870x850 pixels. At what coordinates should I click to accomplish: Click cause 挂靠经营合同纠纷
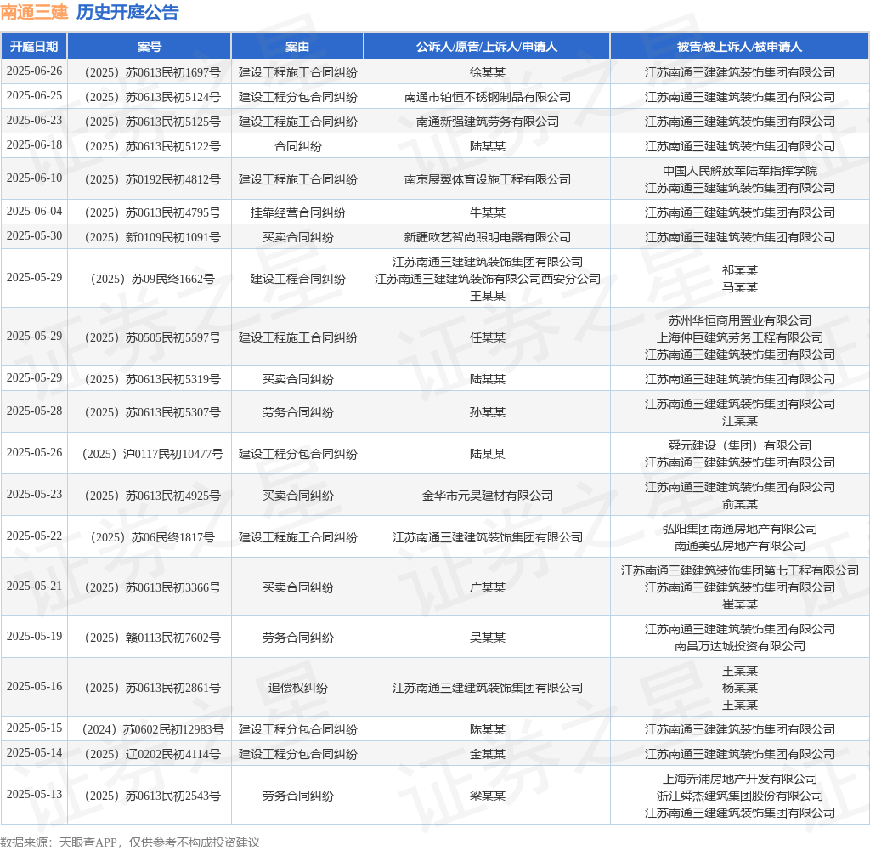pos(297,212)
